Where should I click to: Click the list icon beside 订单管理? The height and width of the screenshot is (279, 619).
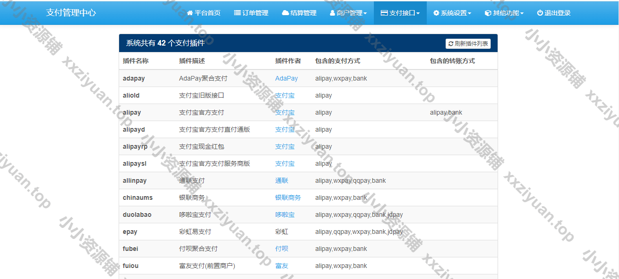(237, 13)
